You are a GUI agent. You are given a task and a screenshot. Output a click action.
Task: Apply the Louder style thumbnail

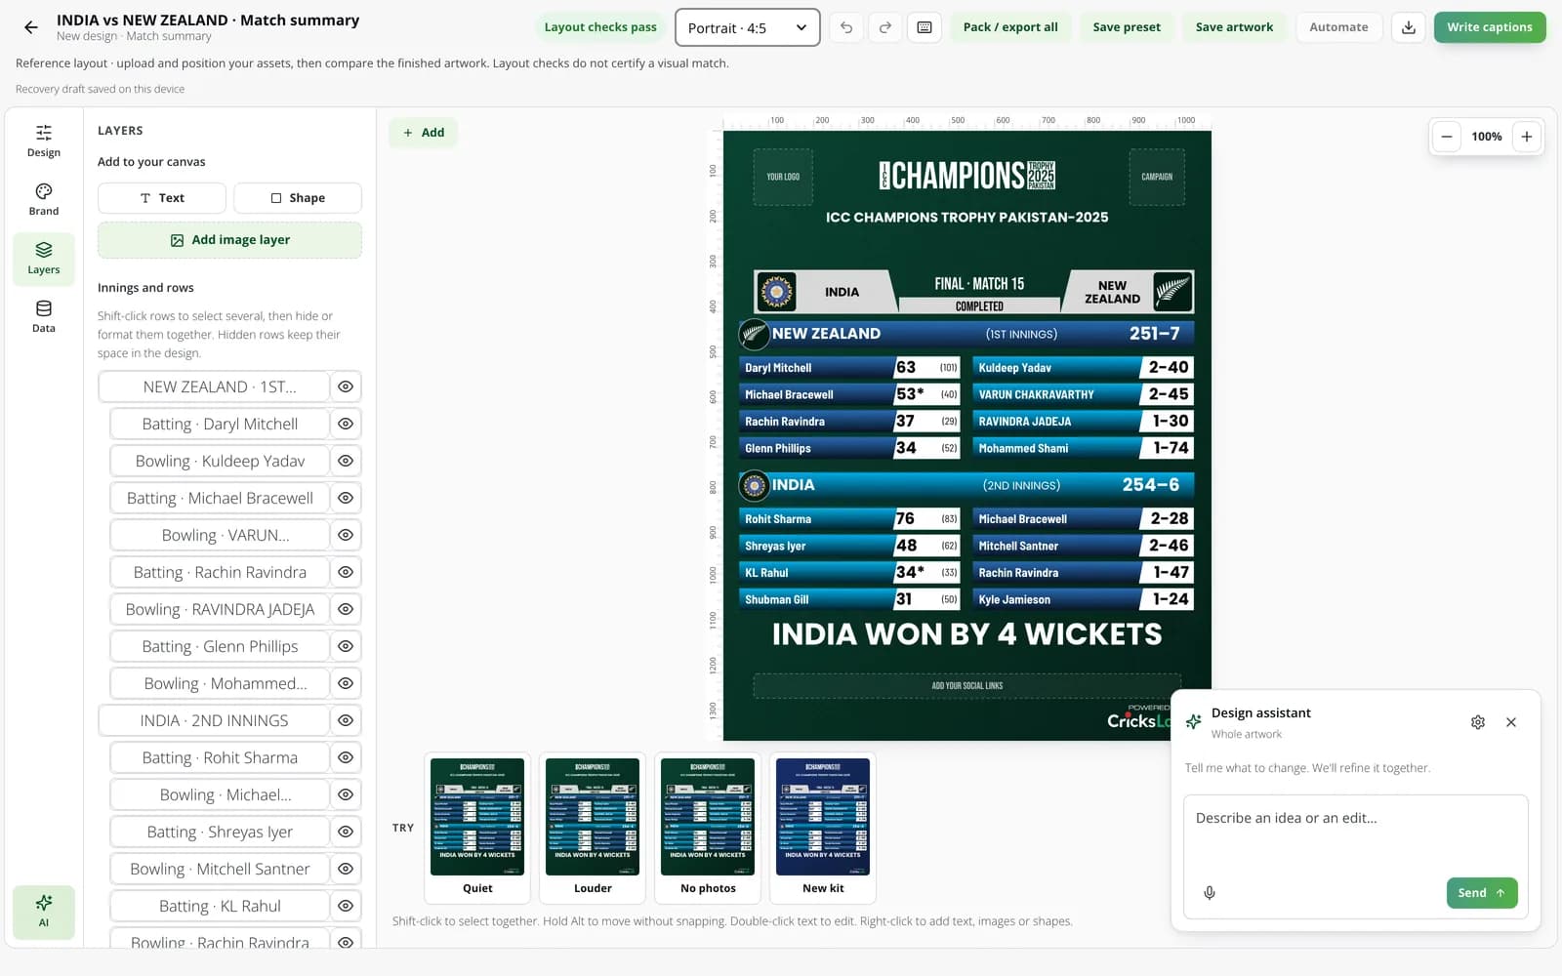[593, 828]
